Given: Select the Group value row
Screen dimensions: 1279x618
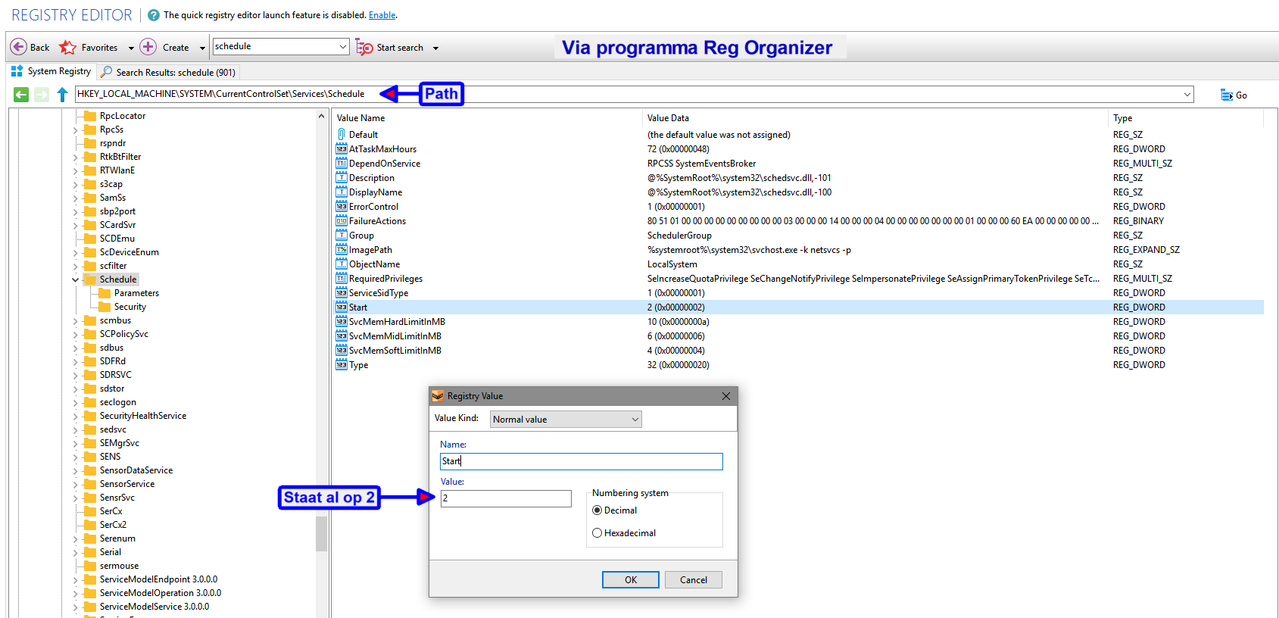Looking at the screenshot, I should 799,236.
